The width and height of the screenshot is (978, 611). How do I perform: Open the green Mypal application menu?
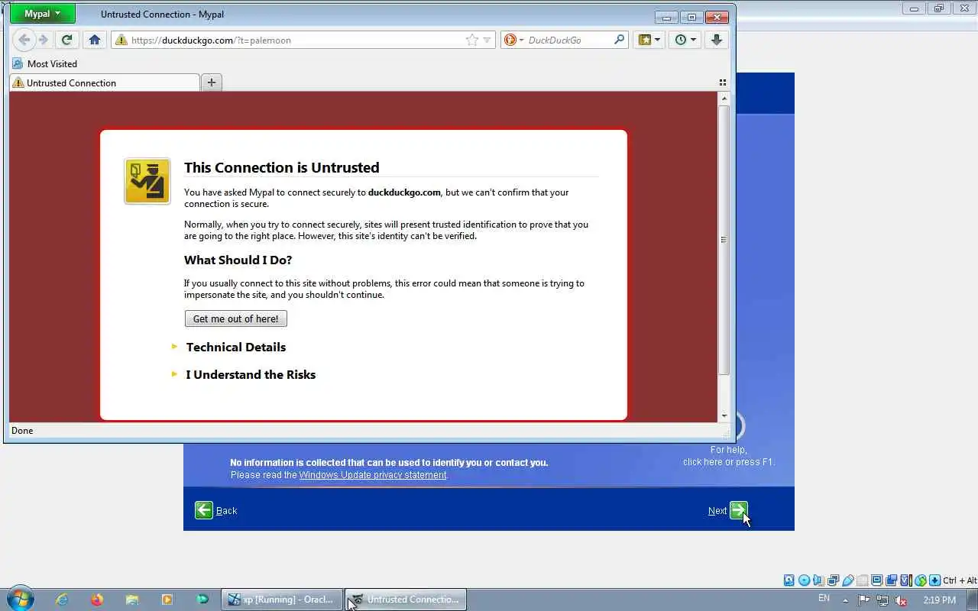43,14
